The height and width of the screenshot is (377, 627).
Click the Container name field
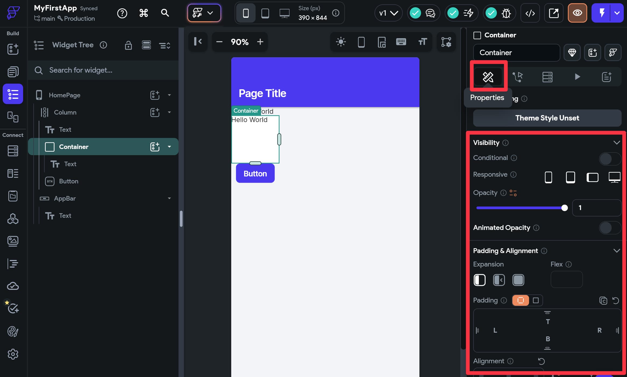point(516,53)
